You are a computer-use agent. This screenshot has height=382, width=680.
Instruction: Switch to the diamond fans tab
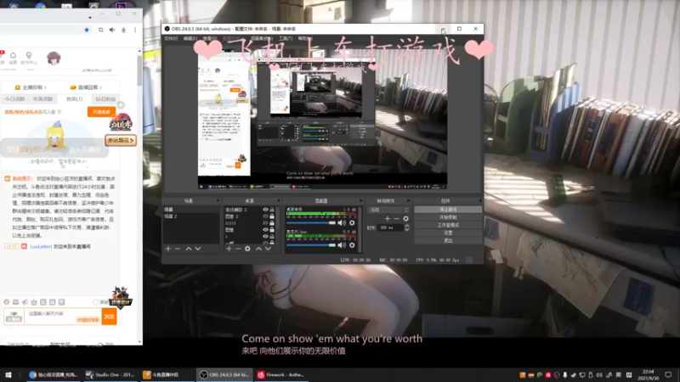click(105, 99)
